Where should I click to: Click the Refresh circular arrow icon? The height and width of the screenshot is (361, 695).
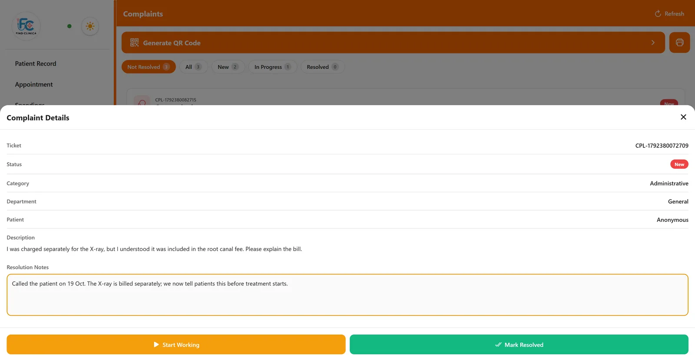(658, 14)
